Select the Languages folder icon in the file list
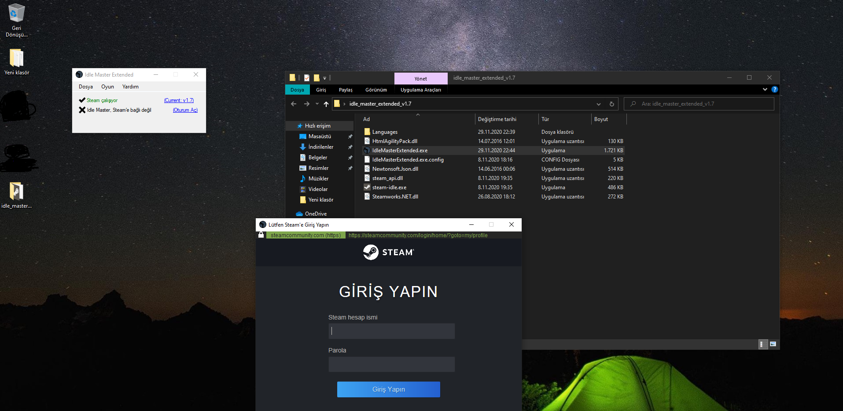 [x=367, y=132]
